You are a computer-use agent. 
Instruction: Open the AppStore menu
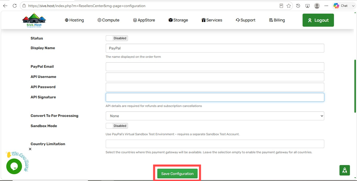click(x=144, y=20)
